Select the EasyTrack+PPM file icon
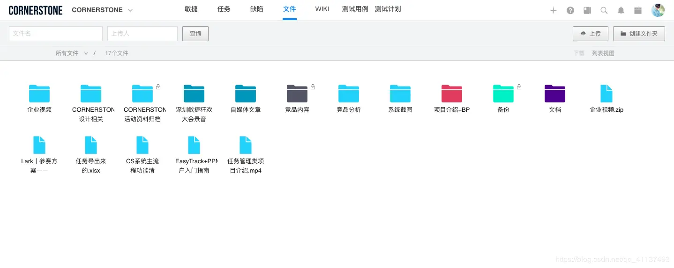The image size is (674, 268). 194,145
